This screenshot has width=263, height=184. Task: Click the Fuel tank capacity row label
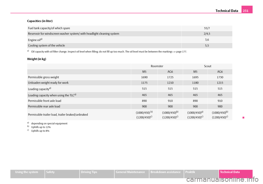[x=49, y=28]
